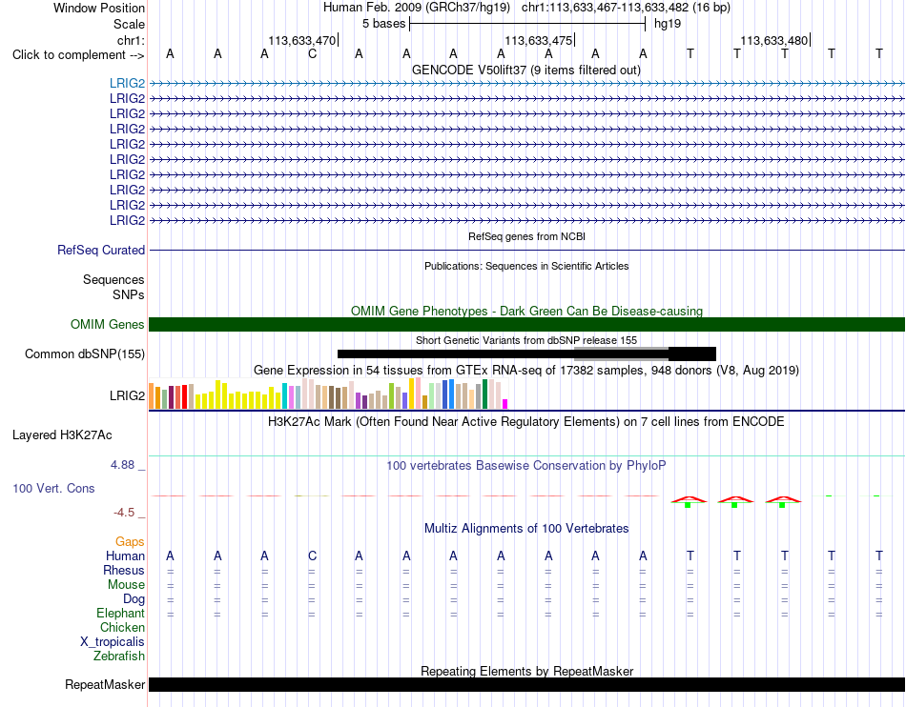906x707 pixels.
Task: Click the 'RepeatMasker' track label
Action: point(105,684)
